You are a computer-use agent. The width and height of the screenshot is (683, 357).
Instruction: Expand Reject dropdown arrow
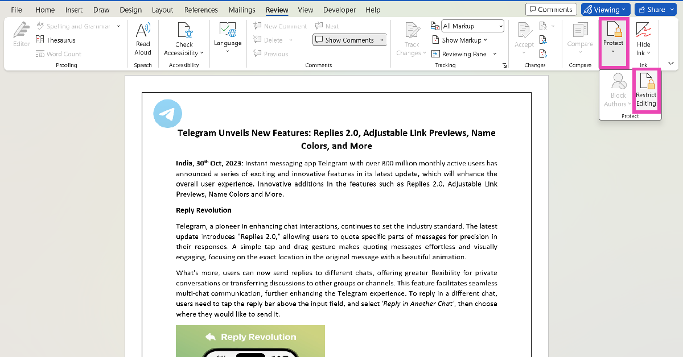553,26
